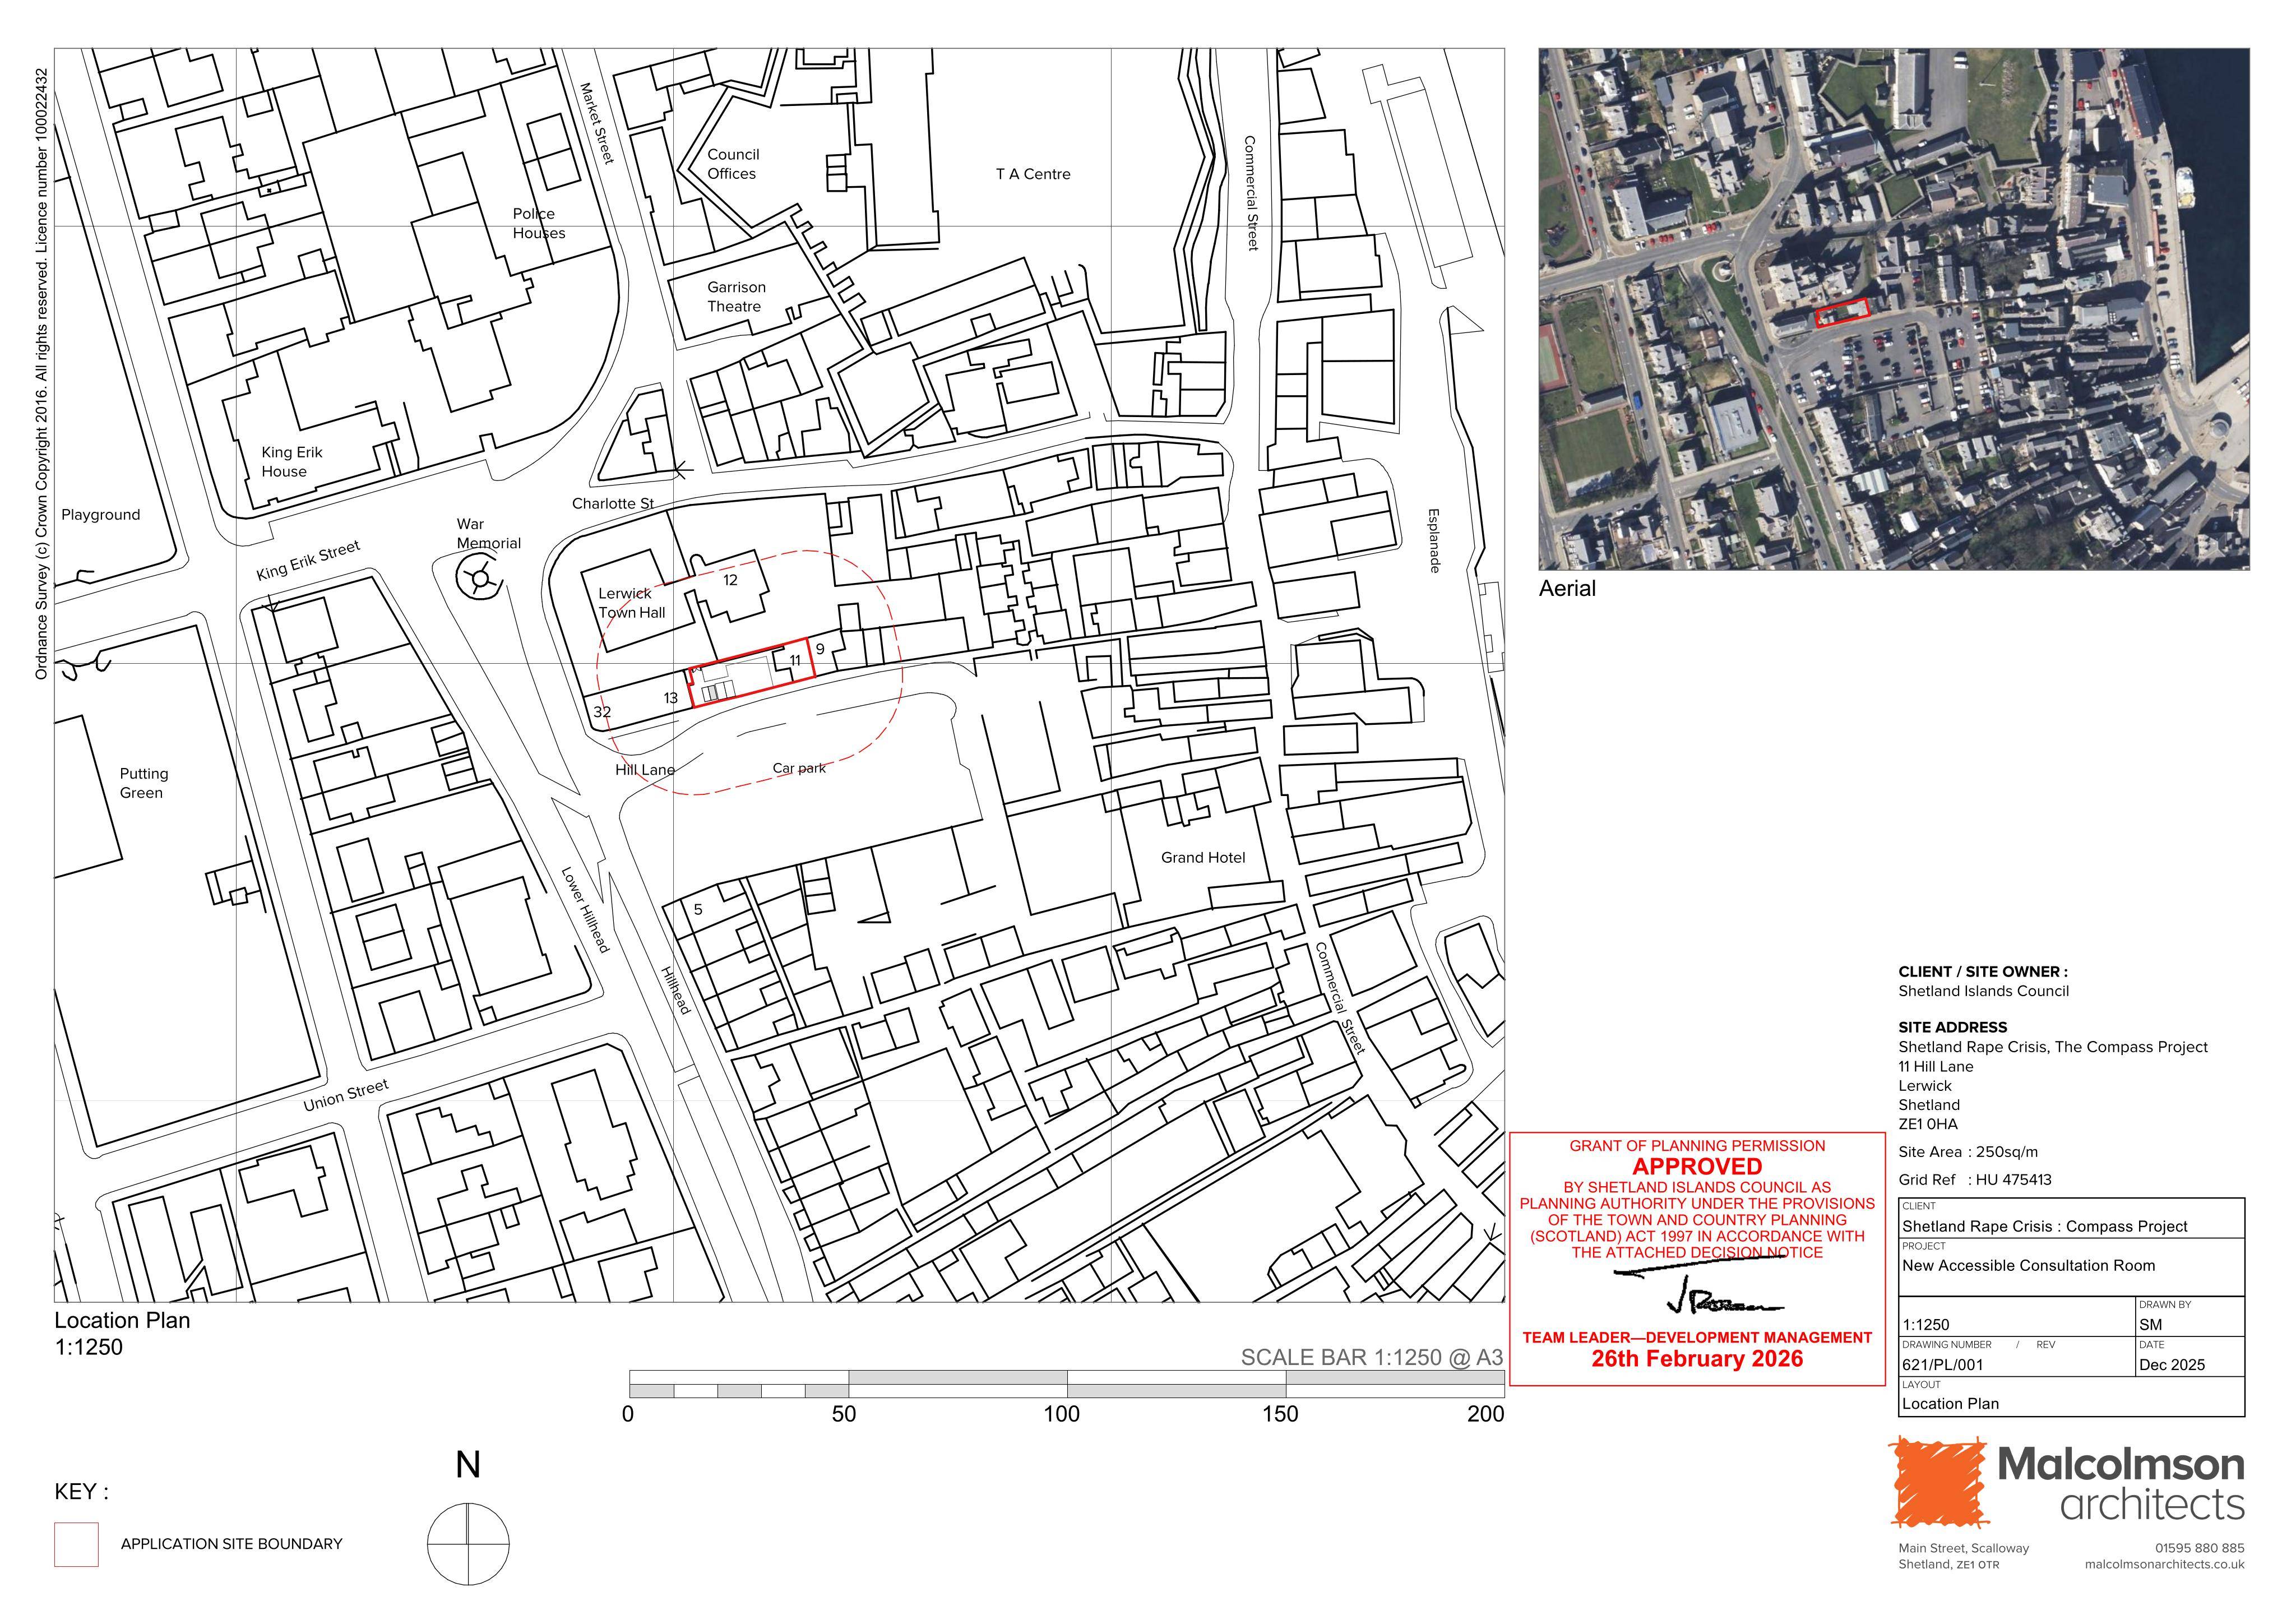Click building number 32 on Hill Lane

click(602, 712)
